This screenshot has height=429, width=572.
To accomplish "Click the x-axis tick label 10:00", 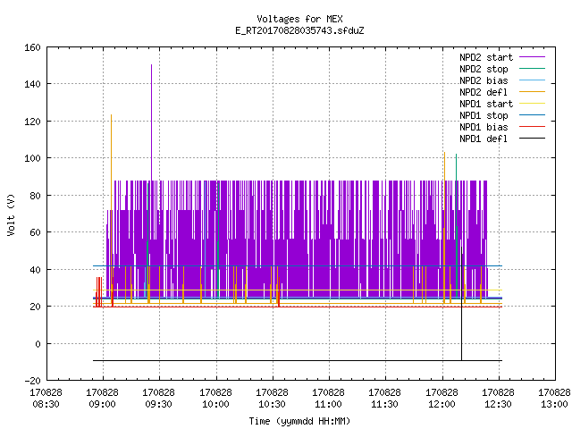I will click(215, 404).
